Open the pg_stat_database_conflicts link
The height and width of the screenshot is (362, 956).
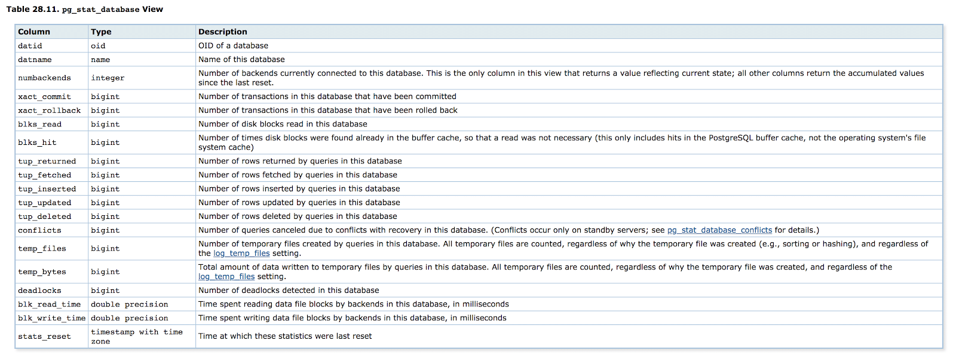719,230
